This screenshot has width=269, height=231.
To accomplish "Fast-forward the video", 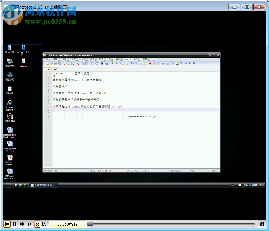I will 22,224.
